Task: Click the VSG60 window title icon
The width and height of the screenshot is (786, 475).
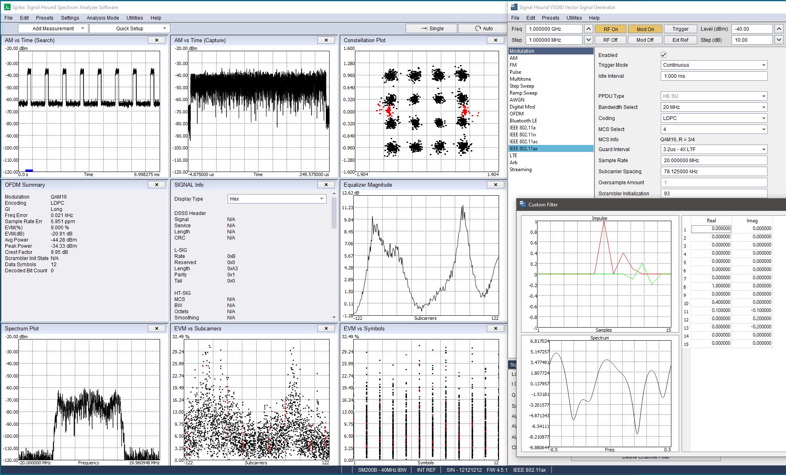Action: 514,7
